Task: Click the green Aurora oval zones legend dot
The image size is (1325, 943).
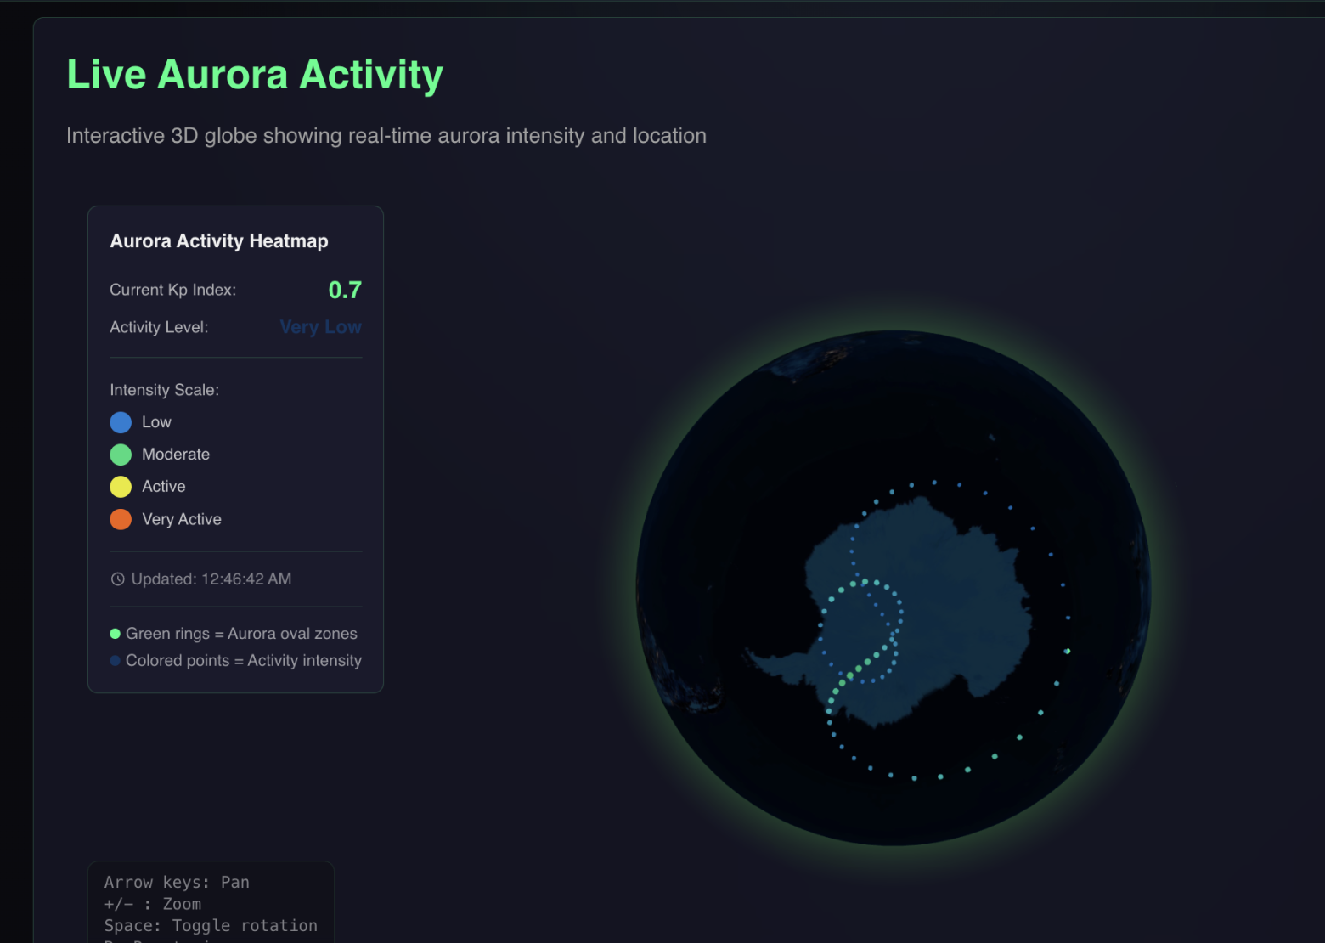Action: pos(114,633)
